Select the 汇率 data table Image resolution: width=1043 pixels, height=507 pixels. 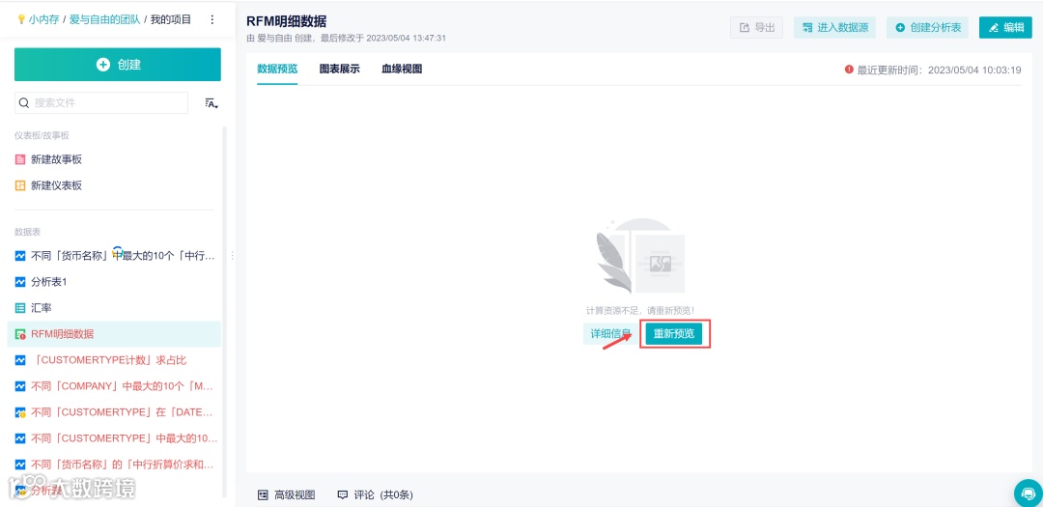point(42,308)
